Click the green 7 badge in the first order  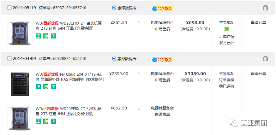click(53, 36)
